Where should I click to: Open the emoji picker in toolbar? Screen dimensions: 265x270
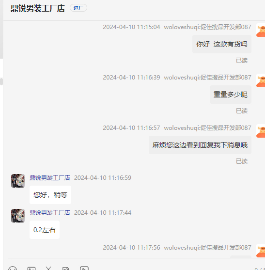[13, 268]
